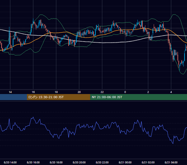
Task: Click the 8/20 14:00 oscillator time label
Action: (10, 162)
